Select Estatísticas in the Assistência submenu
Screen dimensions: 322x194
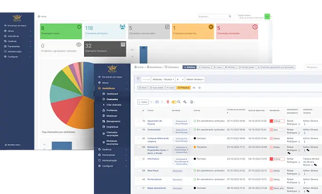click(112, 127)
